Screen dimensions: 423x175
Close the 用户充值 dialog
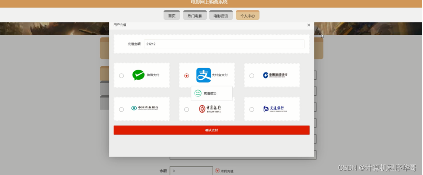pyautogui.click(x=309, y=25)
